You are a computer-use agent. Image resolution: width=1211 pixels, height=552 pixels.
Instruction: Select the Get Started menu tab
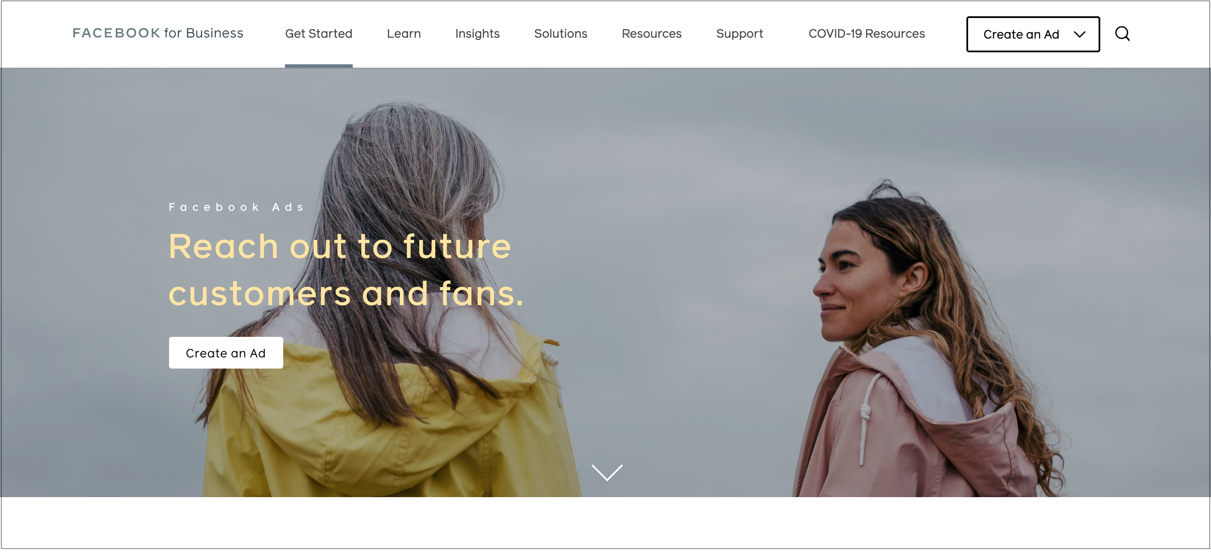(x=320, y=34)
